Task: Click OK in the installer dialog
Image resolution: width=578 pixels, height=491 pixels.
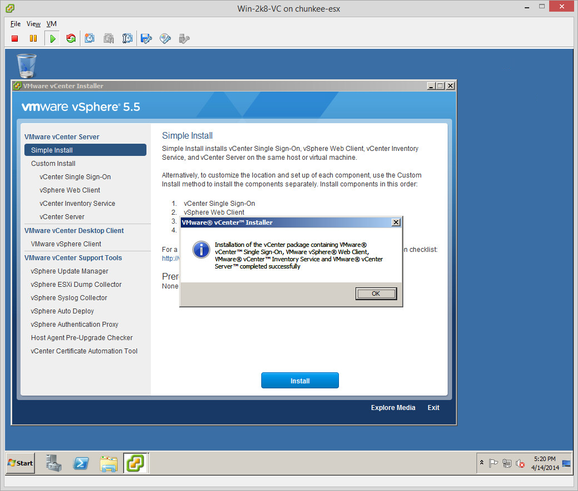Action: point(376,293)
